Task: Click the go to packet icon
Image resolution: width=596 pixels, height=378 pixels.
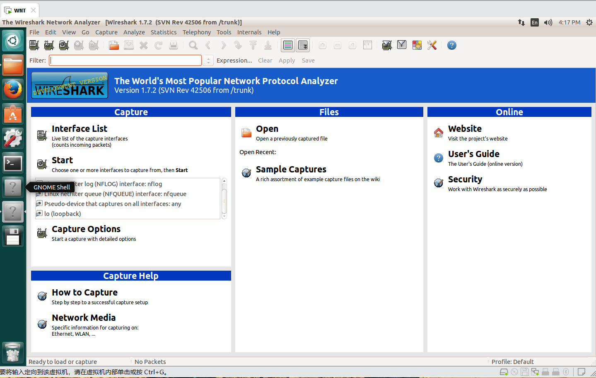Action: click(x=238, y=45)
